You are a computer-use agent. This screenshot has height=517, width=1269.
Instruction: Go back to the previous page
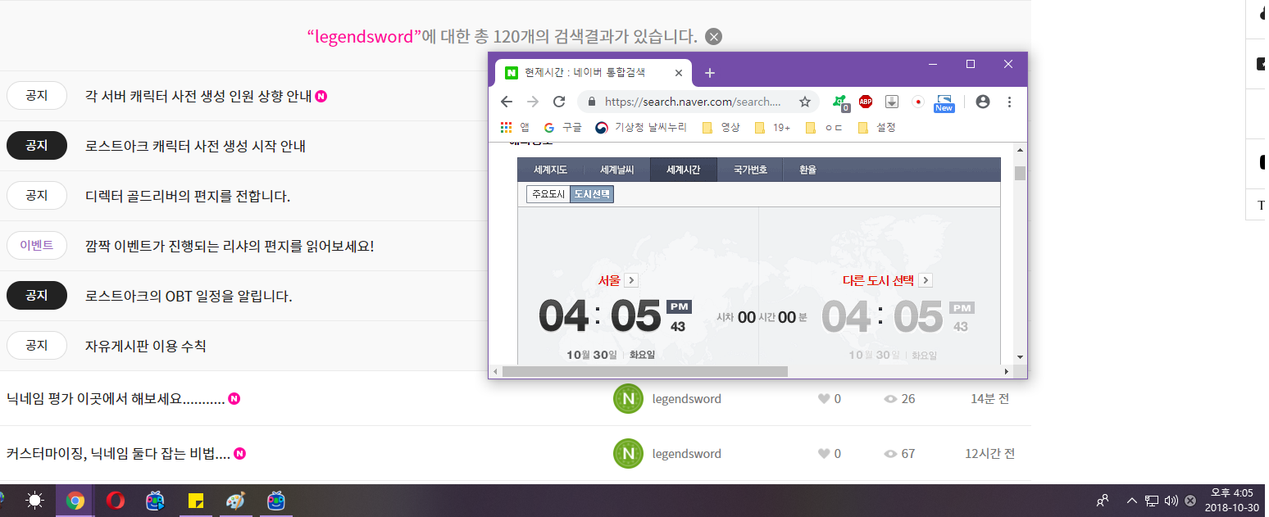pyautogui.click(x=507, y=102)
